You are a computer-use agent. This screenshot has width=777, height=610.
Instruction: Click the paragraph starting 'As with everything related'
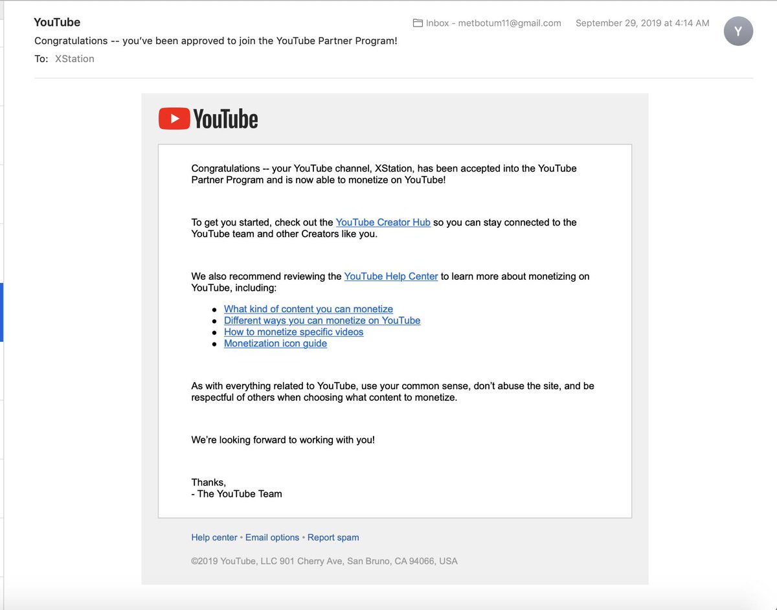(x=392, y=392)
